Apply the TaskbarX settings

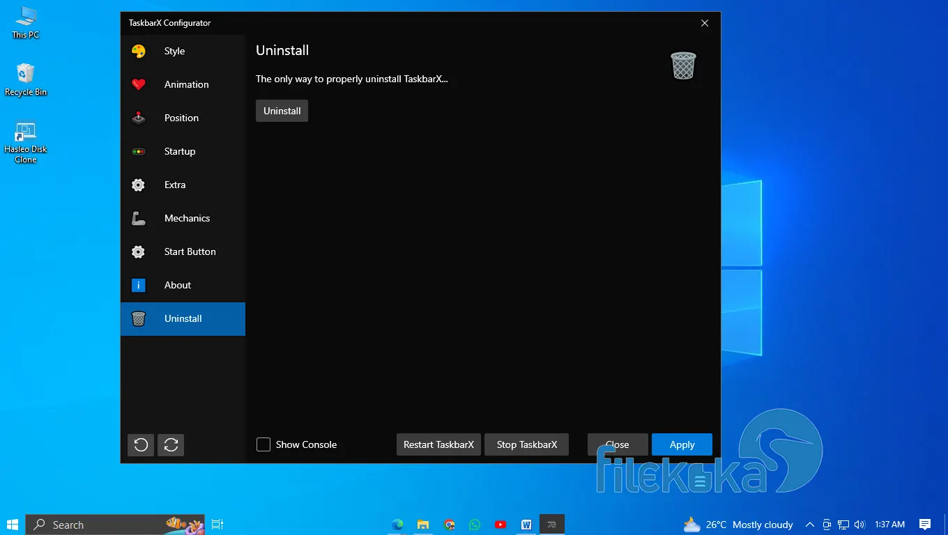682,444
